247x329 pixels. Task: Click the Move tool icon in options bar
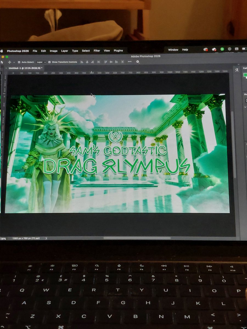coord(9,62)
